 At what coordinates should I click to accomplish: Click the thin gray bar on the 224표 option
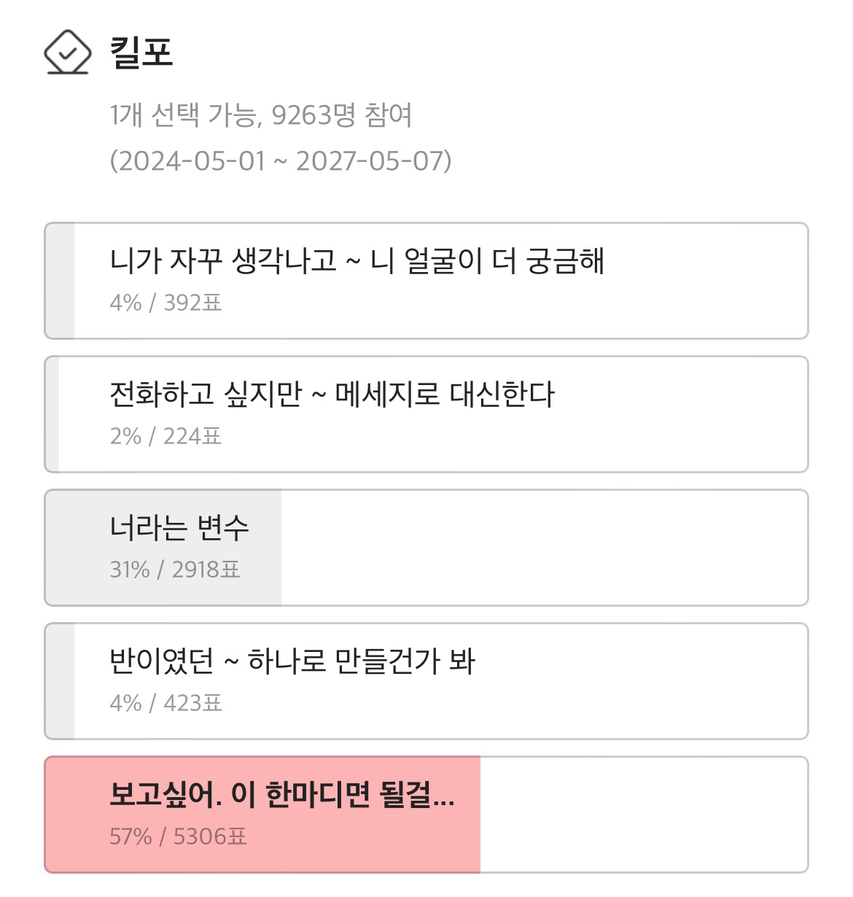point(52,414)
